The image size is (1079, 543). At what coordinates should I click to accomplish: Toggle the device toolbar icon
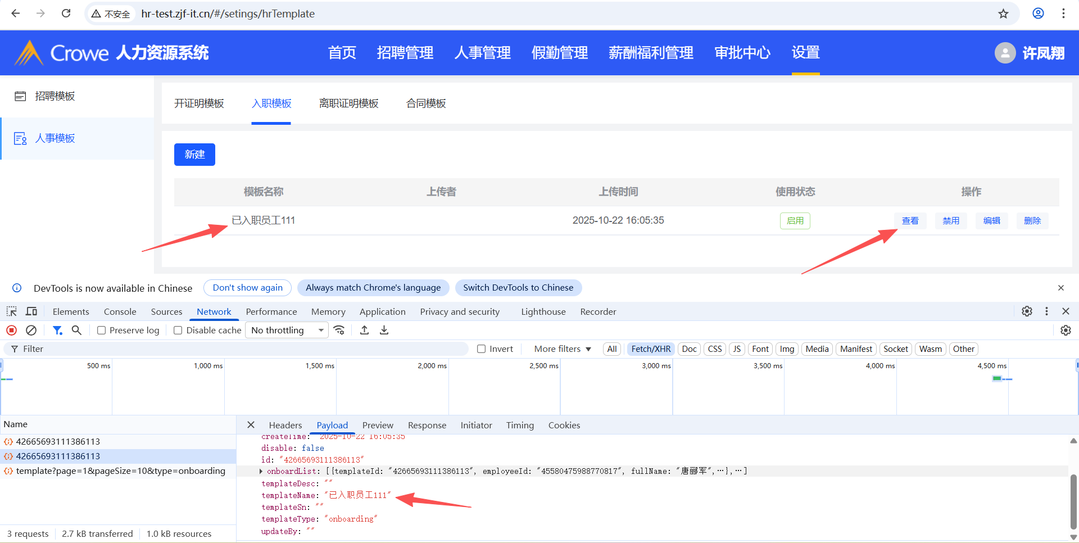click(31, 311)
